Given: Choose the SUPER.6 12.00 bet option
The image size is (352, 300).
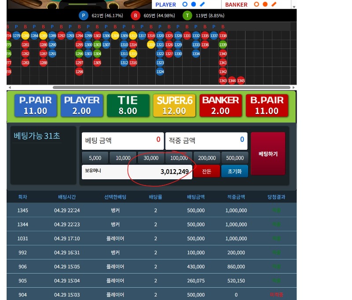Looking at the screenshot, I should [x=174, y=105].
